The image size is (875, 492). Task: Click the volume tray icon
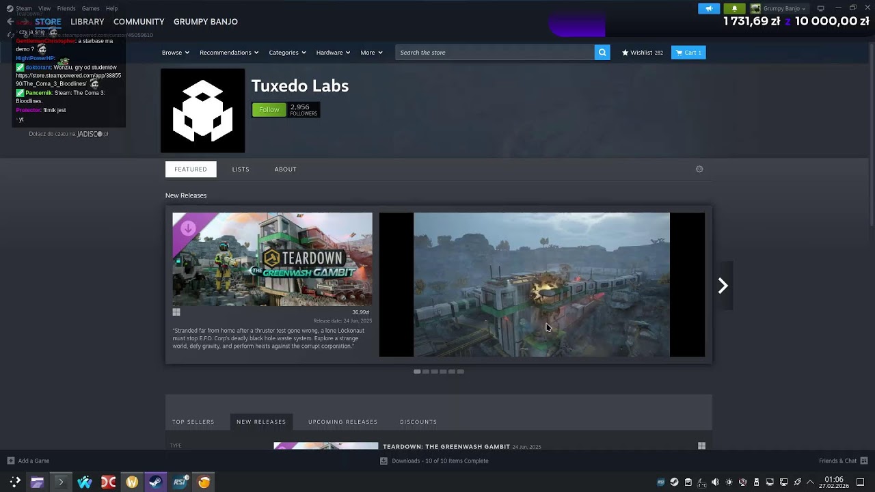(x=715, y=482)
